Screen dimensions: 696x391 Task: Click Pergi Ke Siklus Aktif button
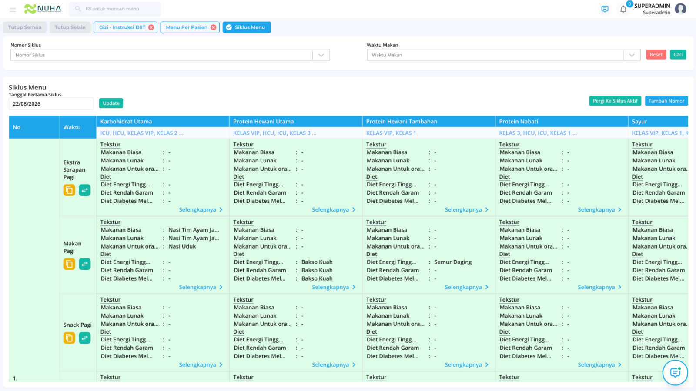click(x=615, y=101)
